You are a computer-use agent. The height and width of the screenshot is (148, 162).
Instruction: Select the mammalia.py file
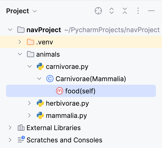pyautogui.click(x=66, y=116)
